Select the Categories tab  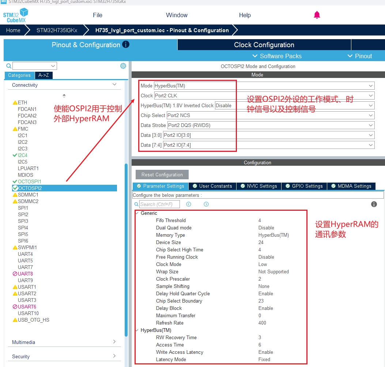coord(19,75)
